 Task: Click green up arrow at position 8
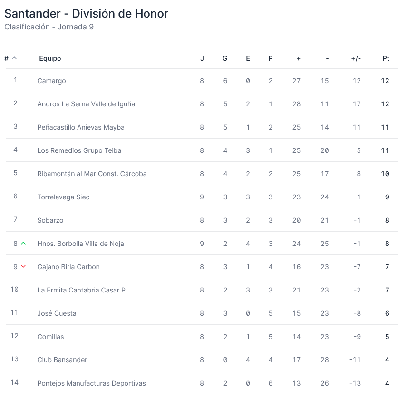tap(23, 244)
